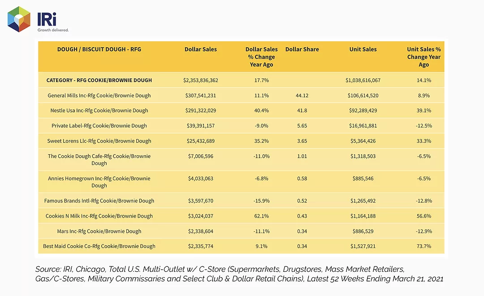Click the Unit Sales column header

tap(363, 49)
